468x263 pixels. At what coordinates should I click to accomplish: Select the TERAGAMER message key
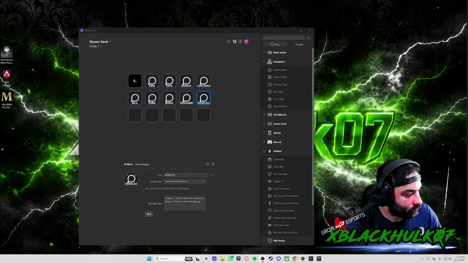coord(186,98)
